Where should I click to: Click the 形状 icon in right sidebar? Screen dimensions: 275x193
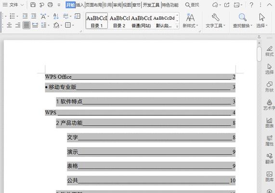pyautogui.click(x=269, y=87)
